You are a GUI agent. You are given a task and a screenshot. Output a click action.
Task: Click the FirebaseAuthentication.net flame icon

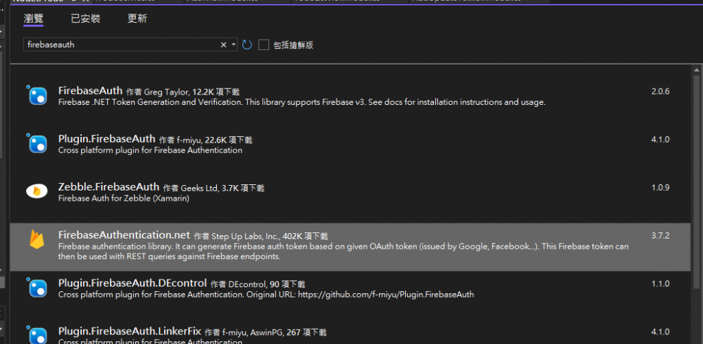click(37, 239)
